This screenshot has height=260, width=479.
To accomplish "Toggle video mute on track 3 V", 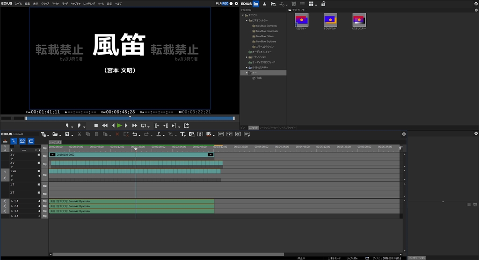I will (39, 155).
